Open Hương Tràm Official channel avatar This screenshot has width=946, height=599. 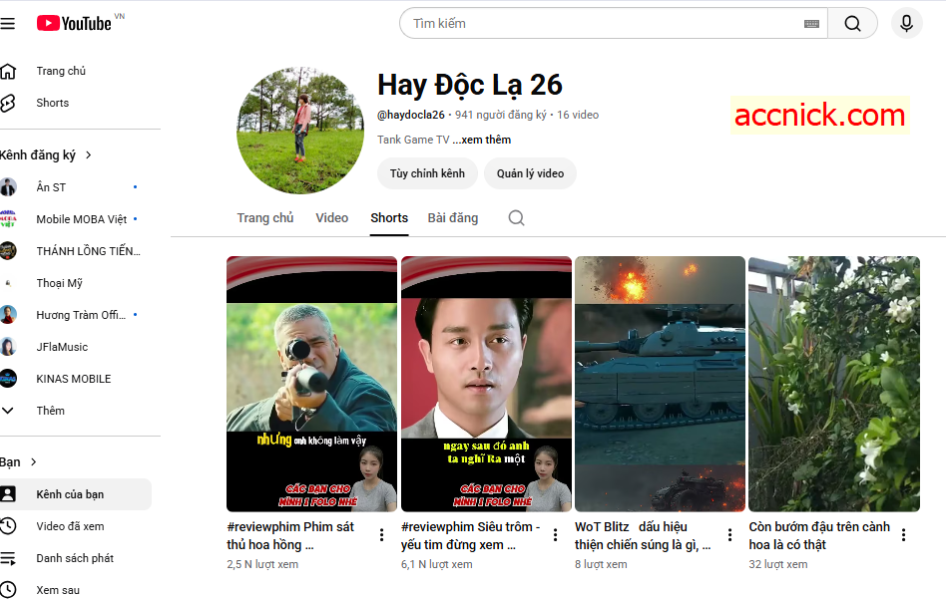coord(8,315)
